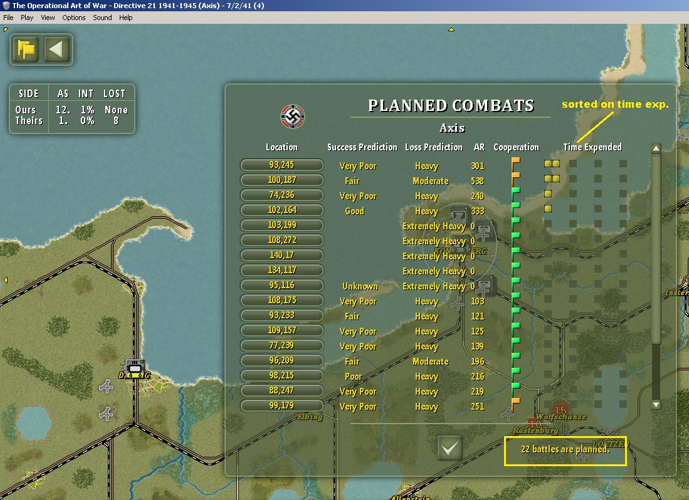Open the Options menu
The height and width of the screenshot is (500, 689).
pos(74,18)
